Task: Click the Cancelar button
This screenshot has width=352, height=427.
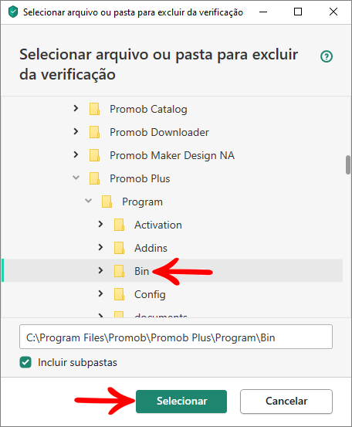Action: coord(286,402)
